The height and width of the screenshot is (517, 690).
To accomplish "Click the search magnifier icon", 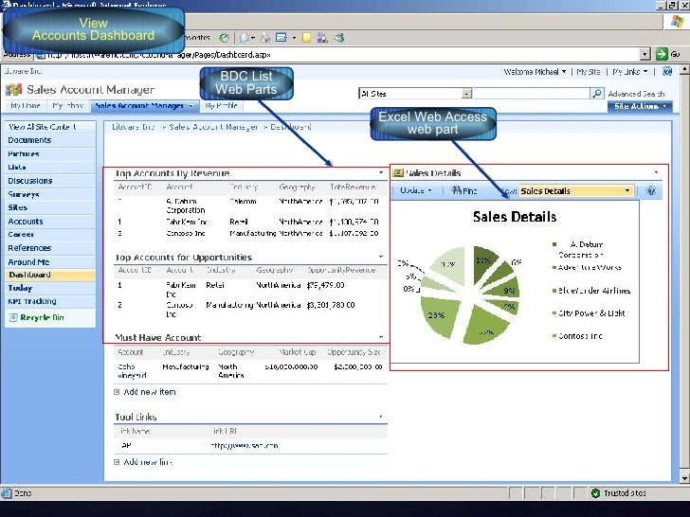I will (x=597, y=93).
